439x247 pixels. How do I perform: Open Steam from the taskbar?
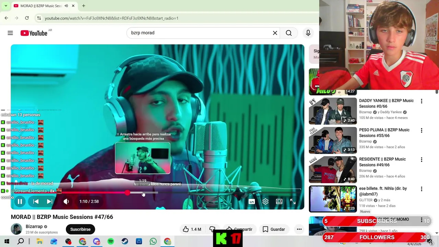[125, 242]
